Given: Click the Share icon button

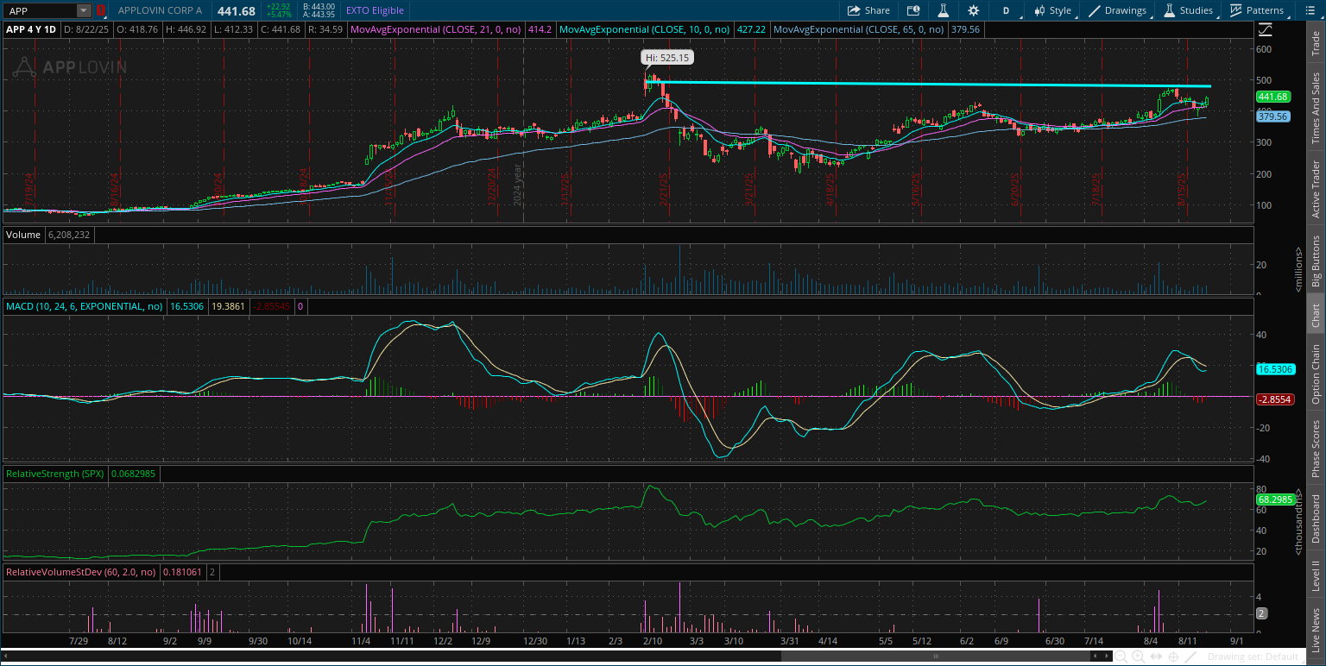Looking at the screenshot, I should (x=868, y=10).
